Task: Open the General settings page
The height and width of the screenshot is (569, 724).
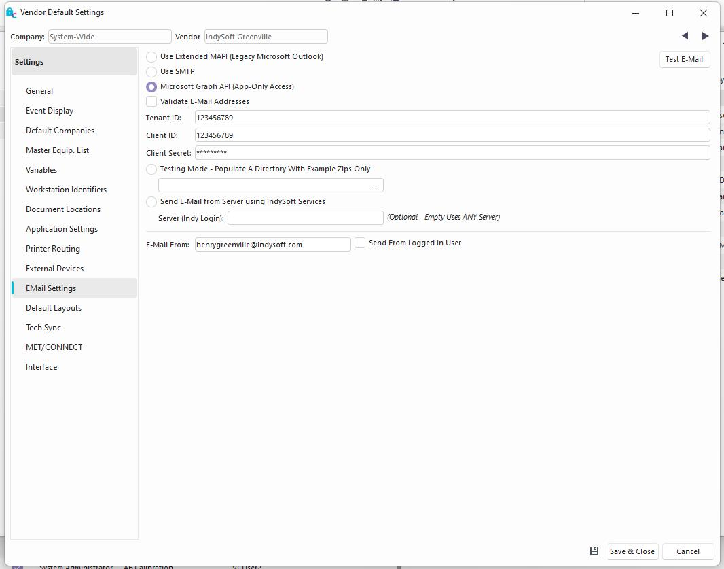Action: pos(39,91)
